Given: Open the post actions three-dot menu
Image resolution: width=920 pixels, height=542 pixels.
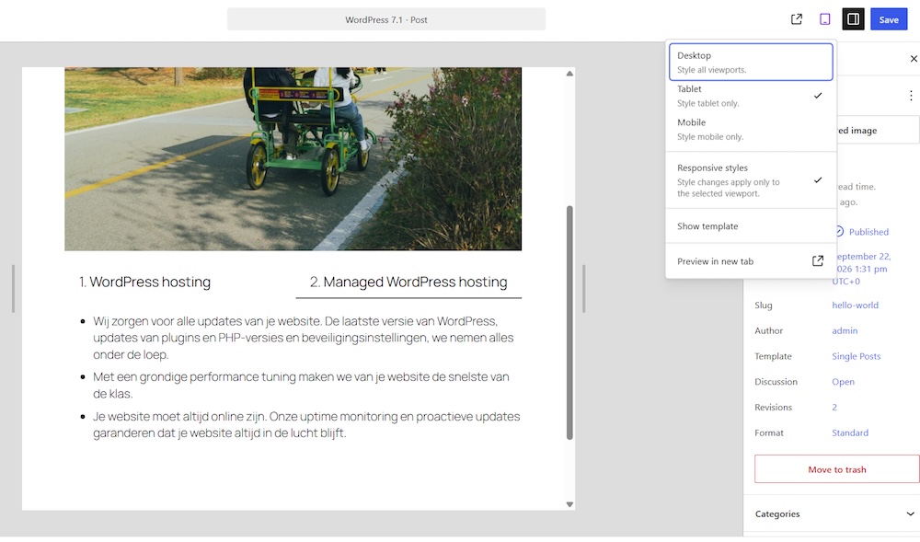Looking at the screenshot, I should [x=911, y=96].
